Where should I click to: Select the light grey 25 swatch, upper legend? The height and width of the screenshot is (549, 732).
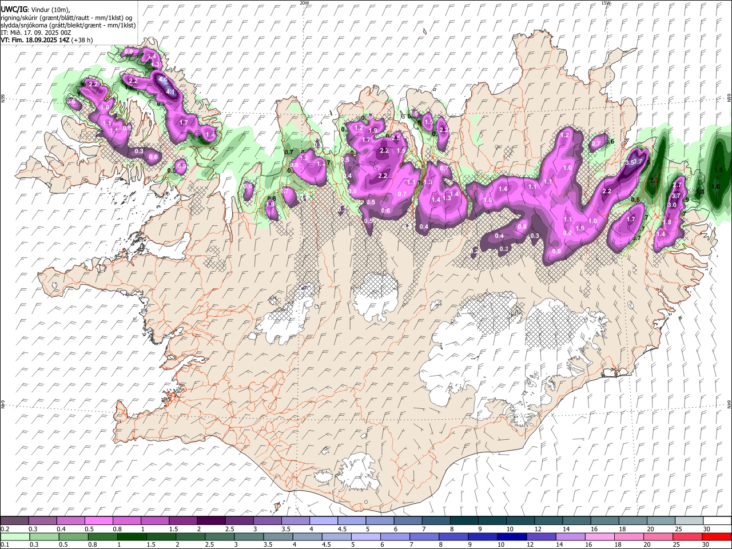[689, 520]
